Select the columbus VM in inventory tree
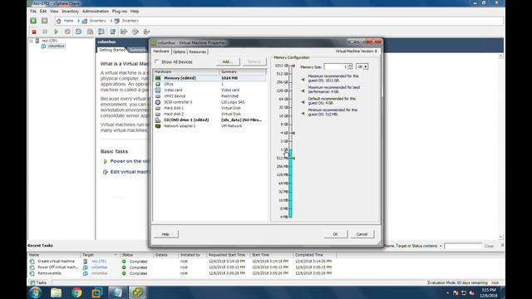Viewport: 532px width, 299px height. (x=56, y=47)
